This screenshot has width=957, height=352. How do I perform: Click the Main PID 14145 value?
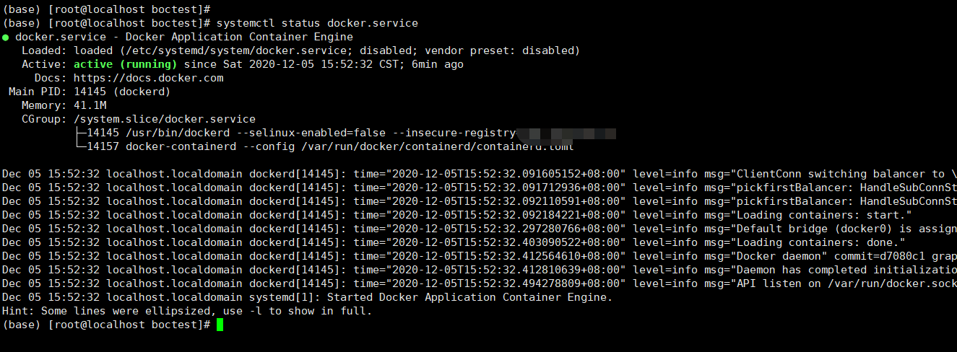pos(89,92)
